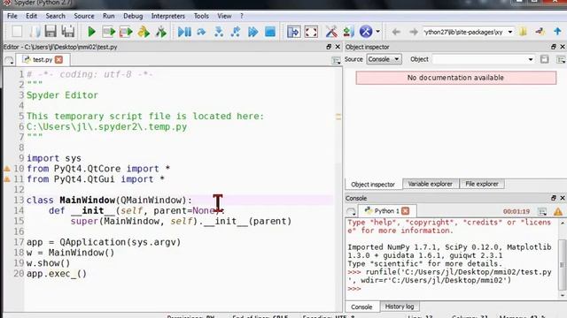567x318 pixels.
Task: Open the PYTHONPATH manager
Action: [348, 32]
